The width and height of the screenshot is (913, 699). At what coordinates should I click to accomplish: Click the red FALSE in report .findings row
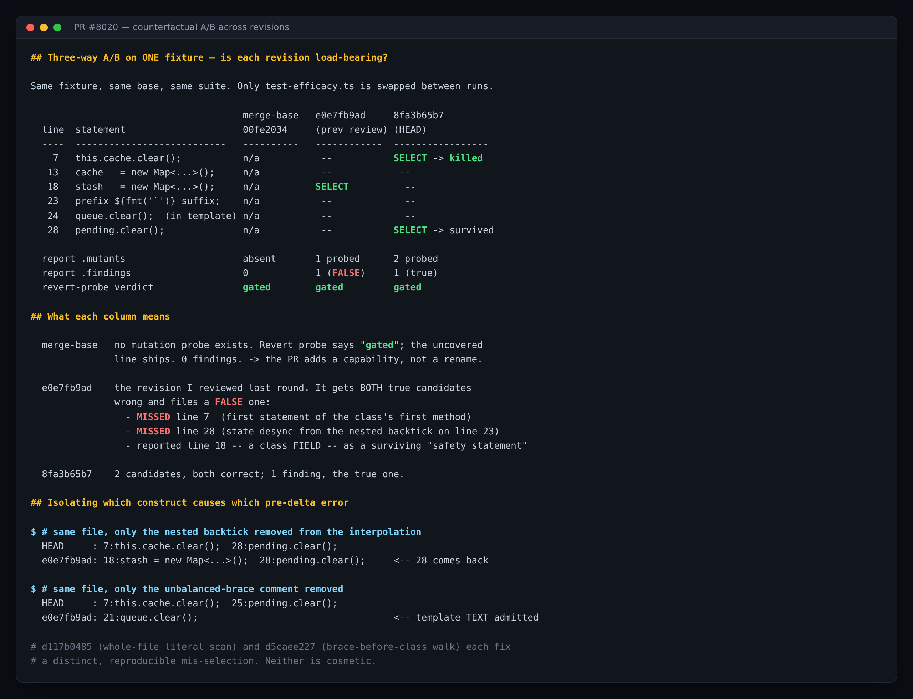click(346, 273)
